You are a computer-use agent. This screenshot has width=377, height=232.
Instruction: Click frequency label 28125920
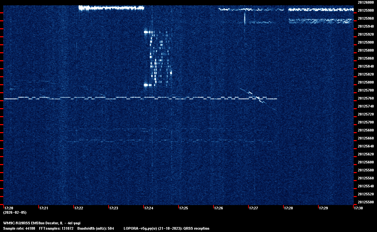[x=366, y=34]
